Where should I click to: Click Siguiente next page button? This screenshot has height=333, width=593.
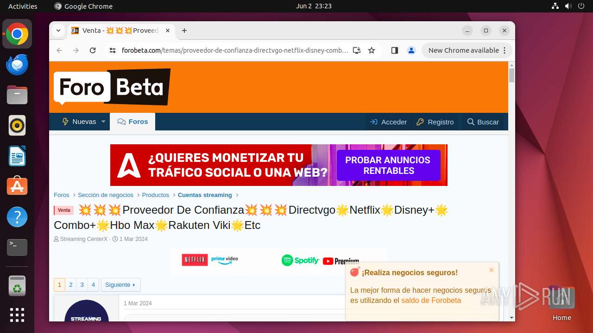120,285
